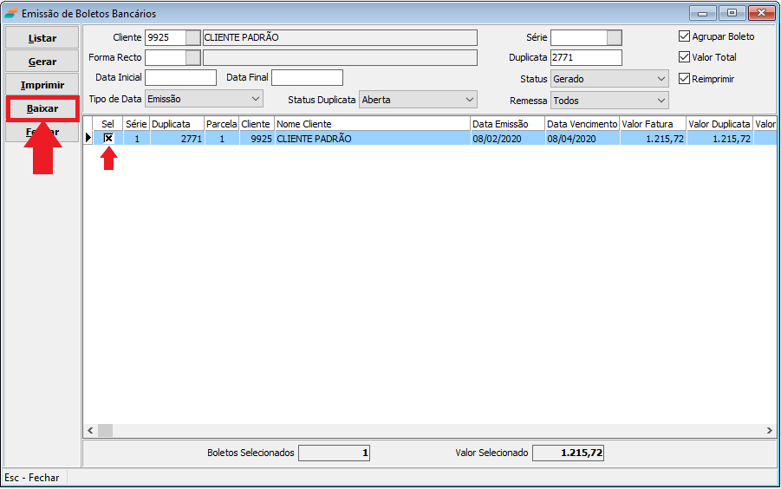Click the horizontal scrollbar right arrow
Image resolution: width=781 pixels, height=489 pixels.
tap(770, 430)
